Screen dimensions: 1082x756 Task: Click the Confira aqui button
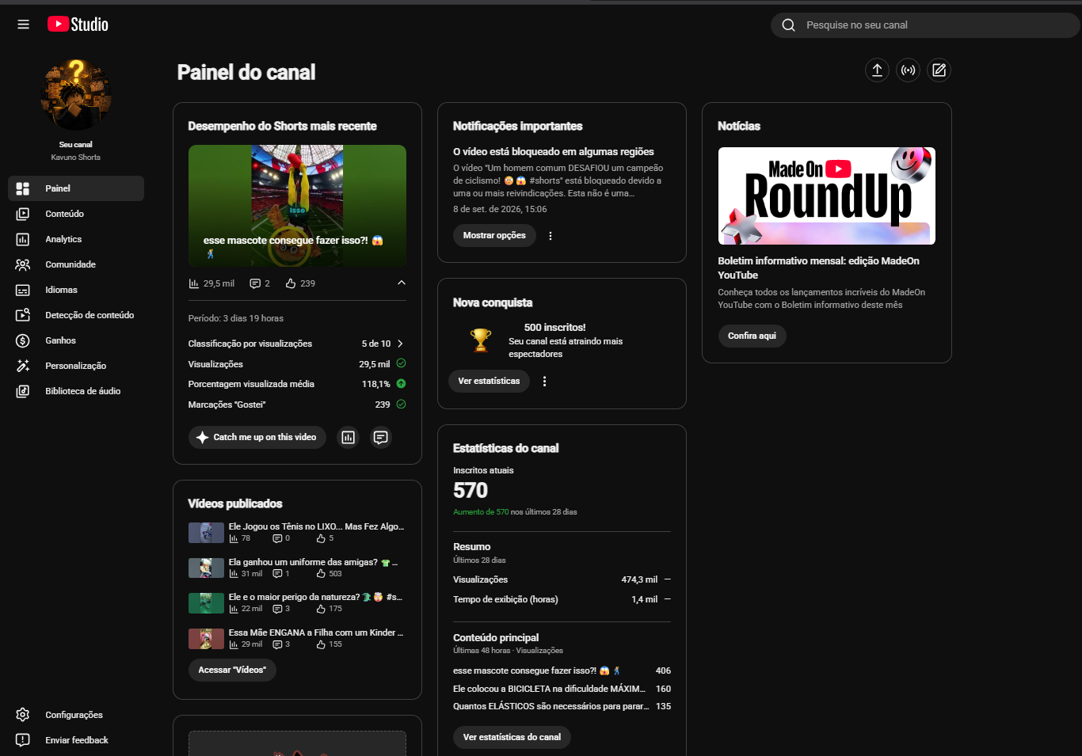pos(752,336)
